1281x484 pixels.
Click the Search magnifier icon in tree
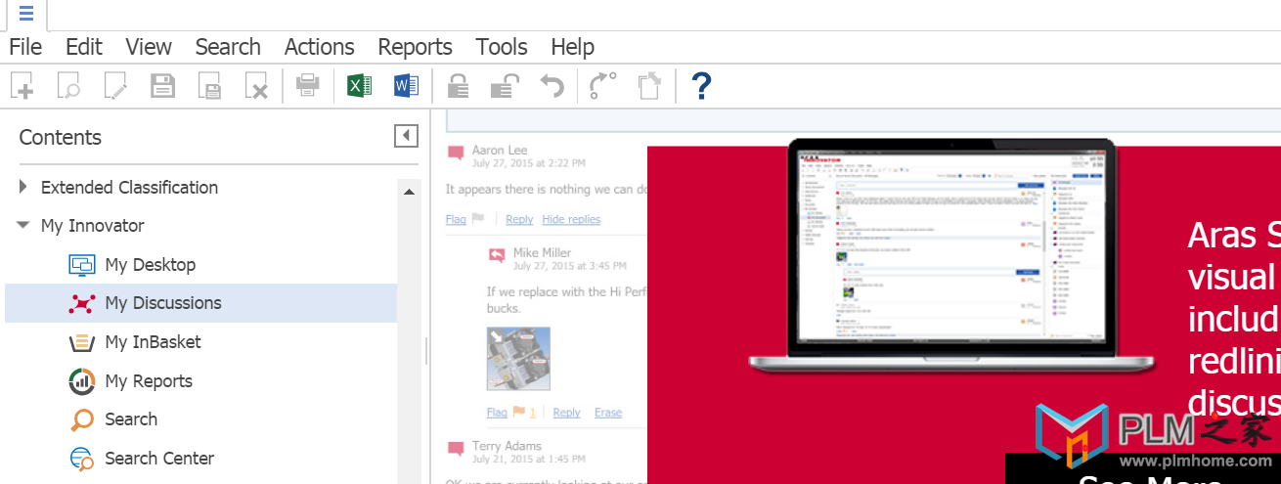pyautogui.click(x=82, y=419)
